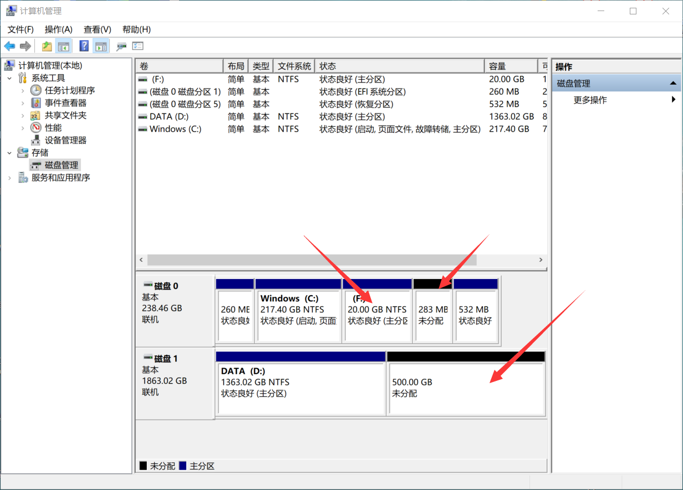Select the DATA (D:) partition block
This screenshot has width=683, height=490.
tap(300, 383)
